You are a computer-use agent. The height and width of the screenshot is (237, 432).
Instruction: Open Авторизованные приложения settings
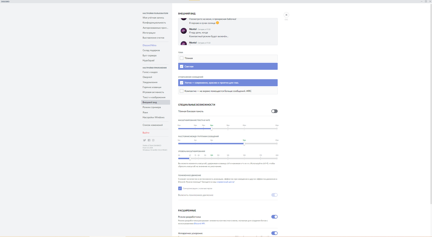156,28
